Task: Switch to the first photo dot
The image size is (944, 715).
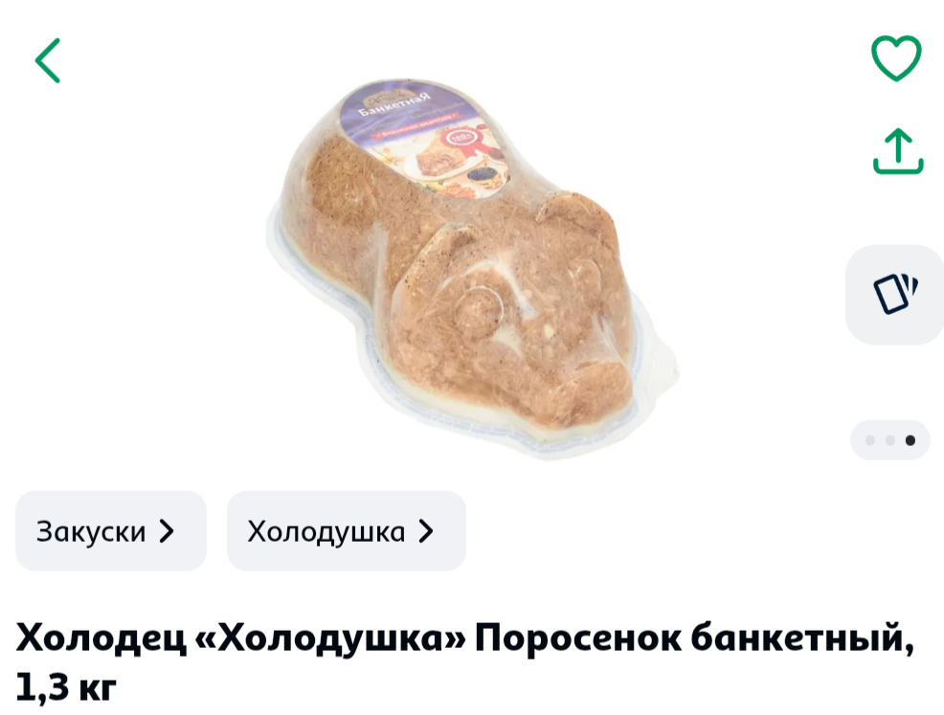Action: (x=870, y=440)
